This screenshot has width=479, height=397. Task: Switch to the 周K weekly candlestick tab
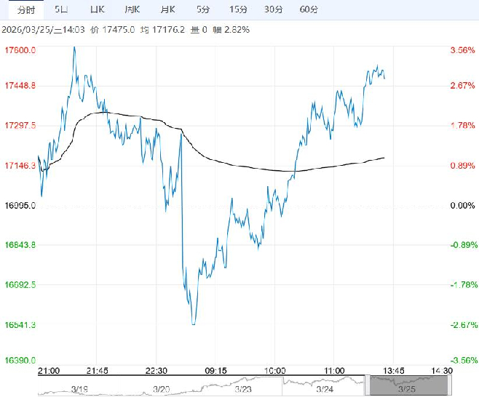pyautogui.click(x=132, y=9)
